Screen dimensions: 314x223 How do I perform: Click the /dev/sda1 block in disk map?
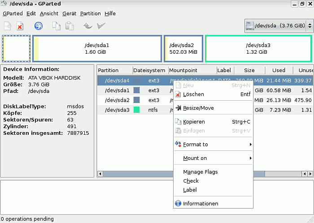96,48
